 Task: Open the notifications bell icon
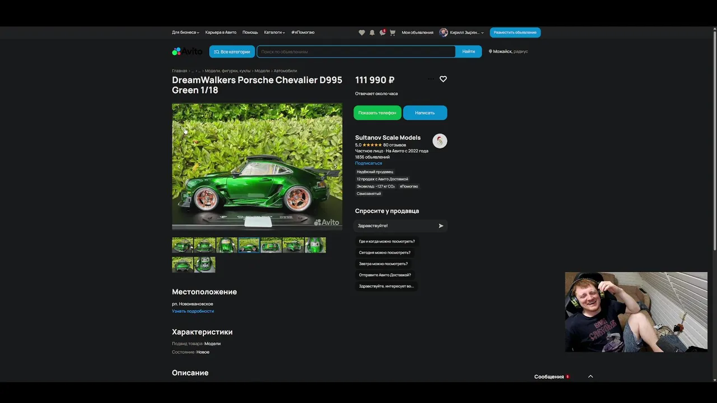(372, 32)
